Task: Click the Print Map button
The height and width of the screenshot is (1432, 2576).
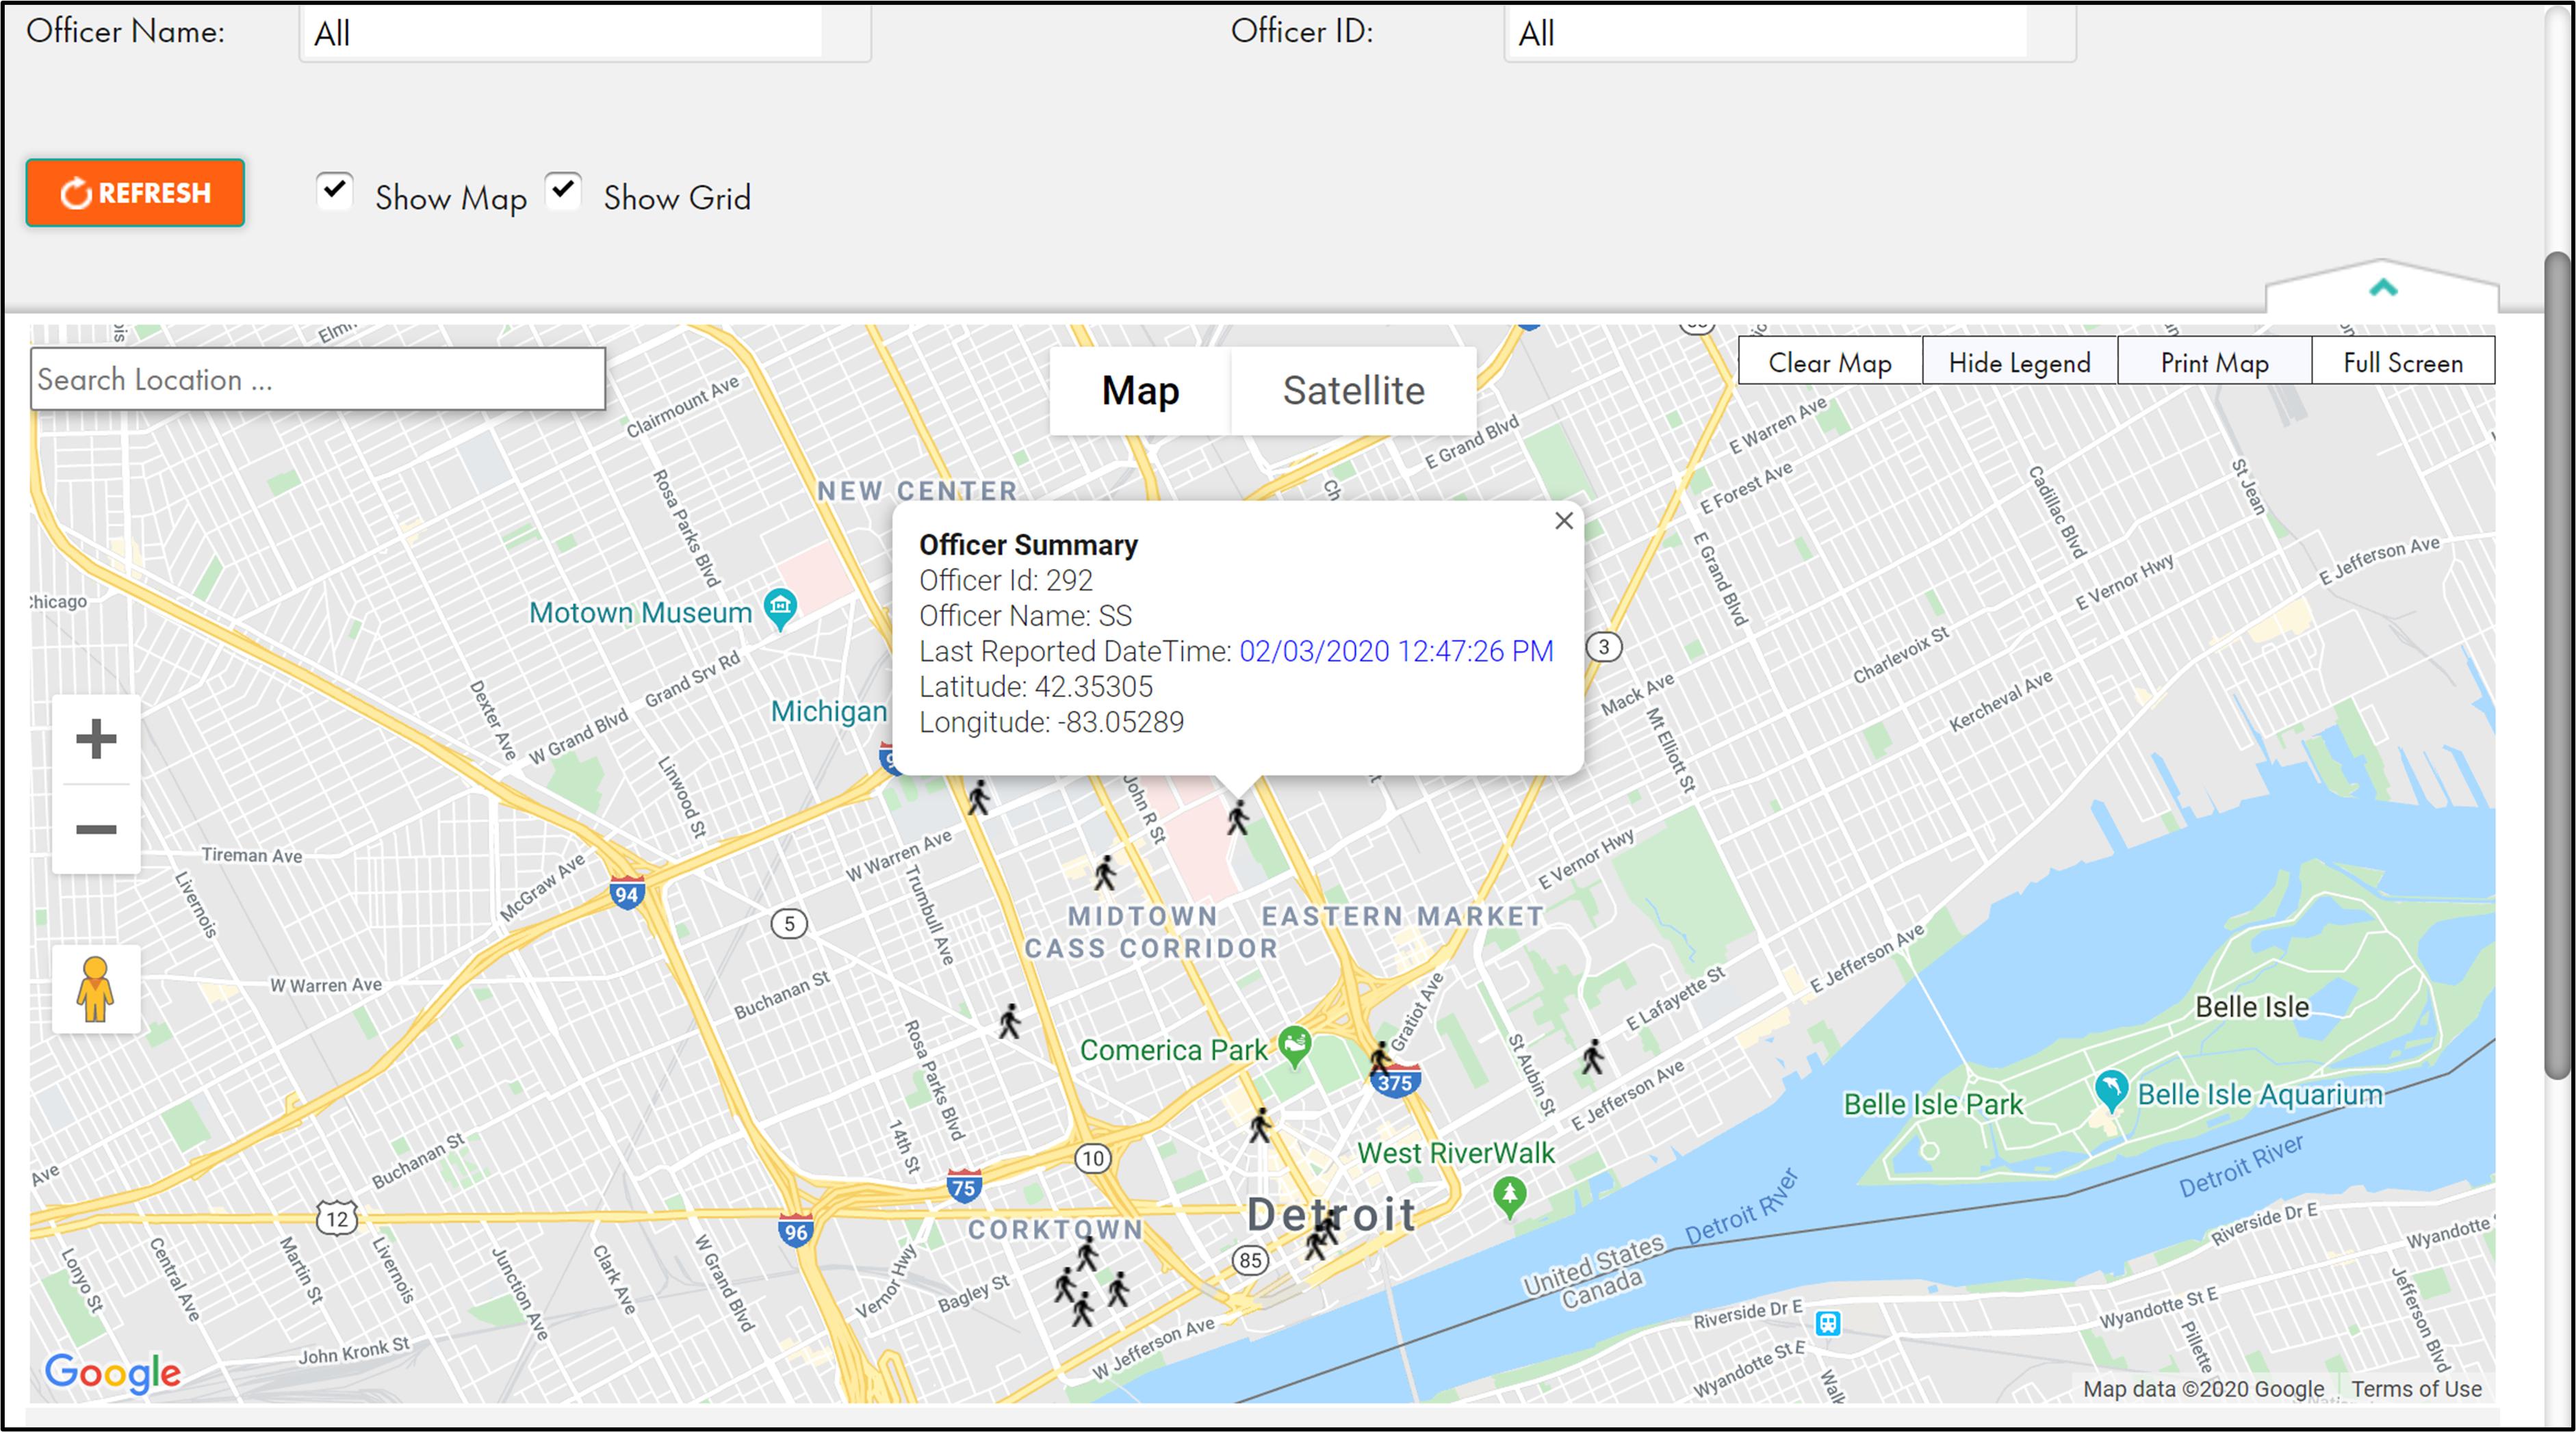Action: 2214,362
